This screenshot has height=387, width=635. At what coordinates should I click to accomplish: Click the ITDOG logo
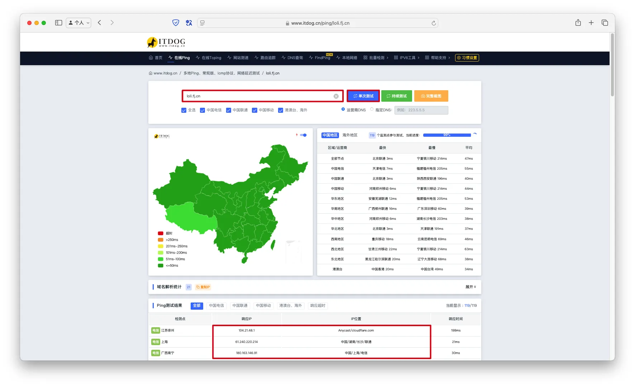[166, 42]
